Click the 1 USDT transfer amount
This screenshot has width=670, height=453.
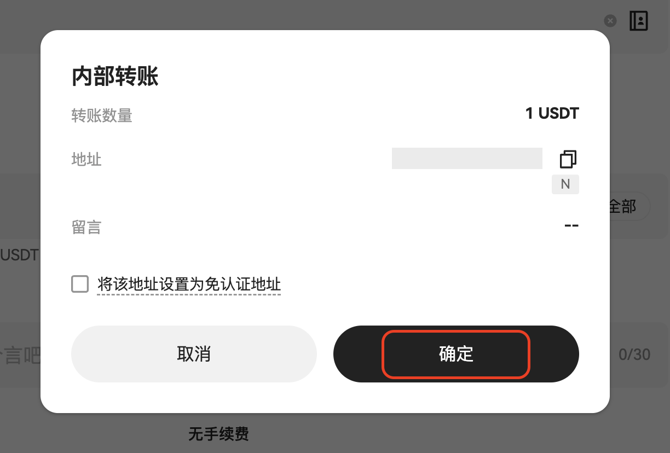[552, 113]
